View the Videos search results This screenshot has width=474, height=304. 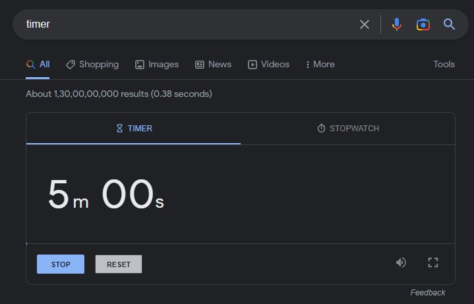pos(268,65)
